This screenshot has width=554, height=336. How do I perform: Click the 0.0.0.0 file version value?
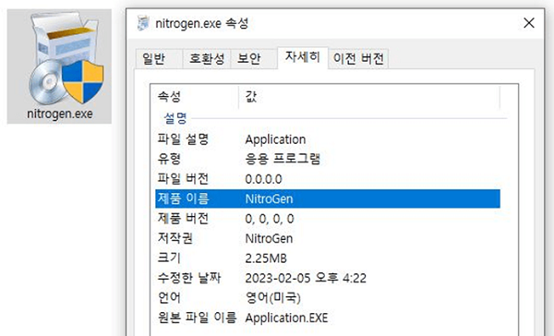(263, 179)
